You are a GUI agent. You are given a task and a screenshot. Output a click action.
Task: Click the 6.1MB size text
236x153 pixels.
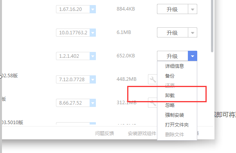124,32
